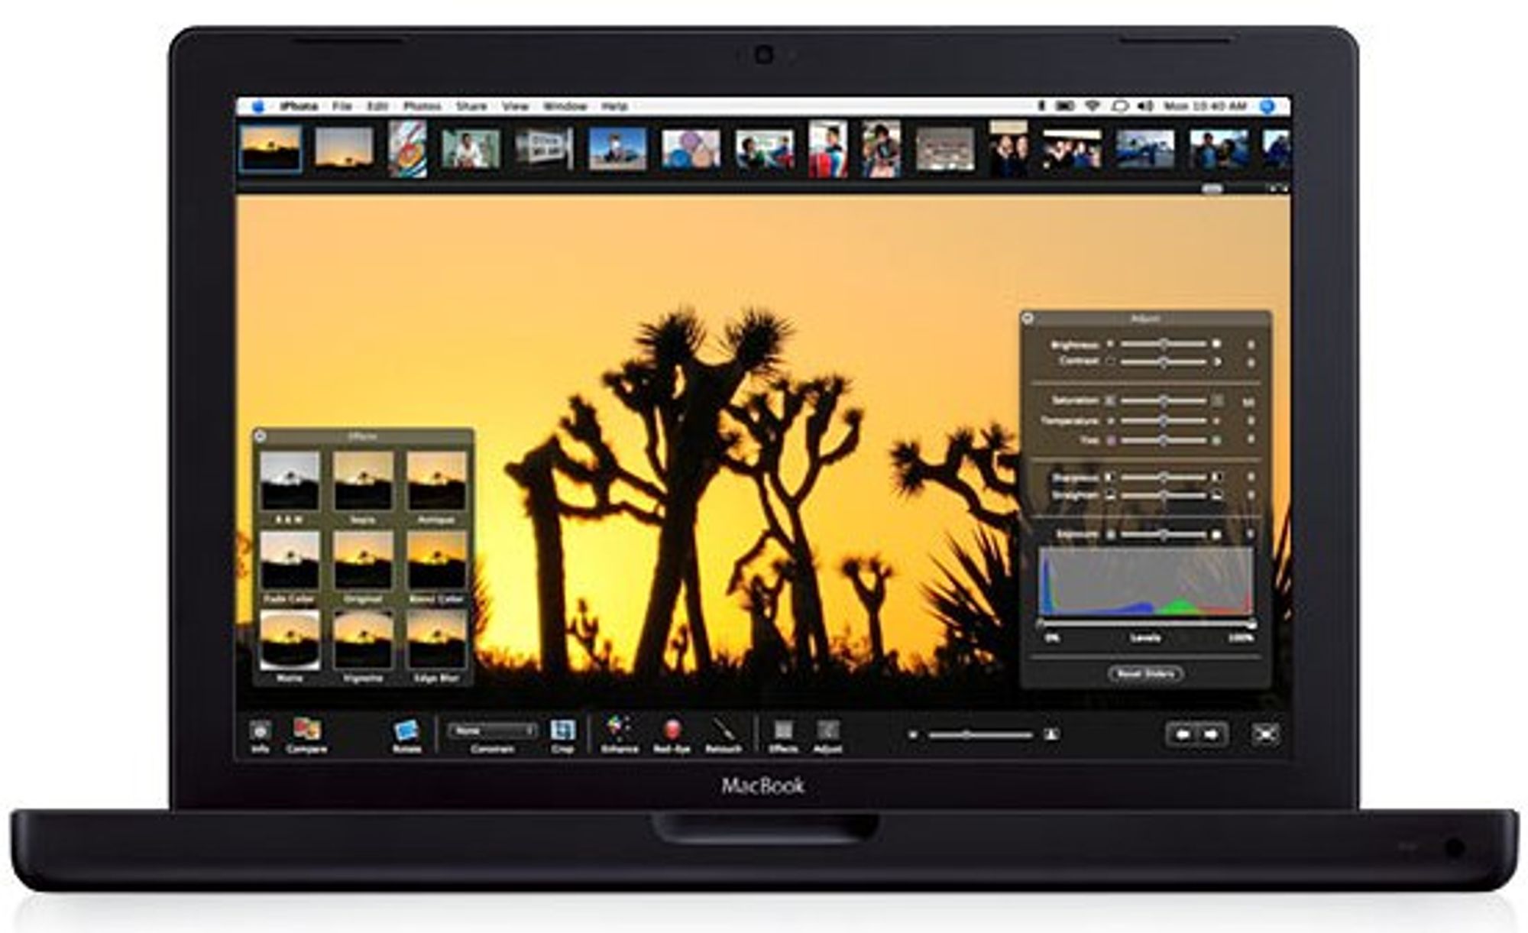
Task: Click the Wi-Fi status icon
Action: pyautogui.click(x=1093, y=106)
